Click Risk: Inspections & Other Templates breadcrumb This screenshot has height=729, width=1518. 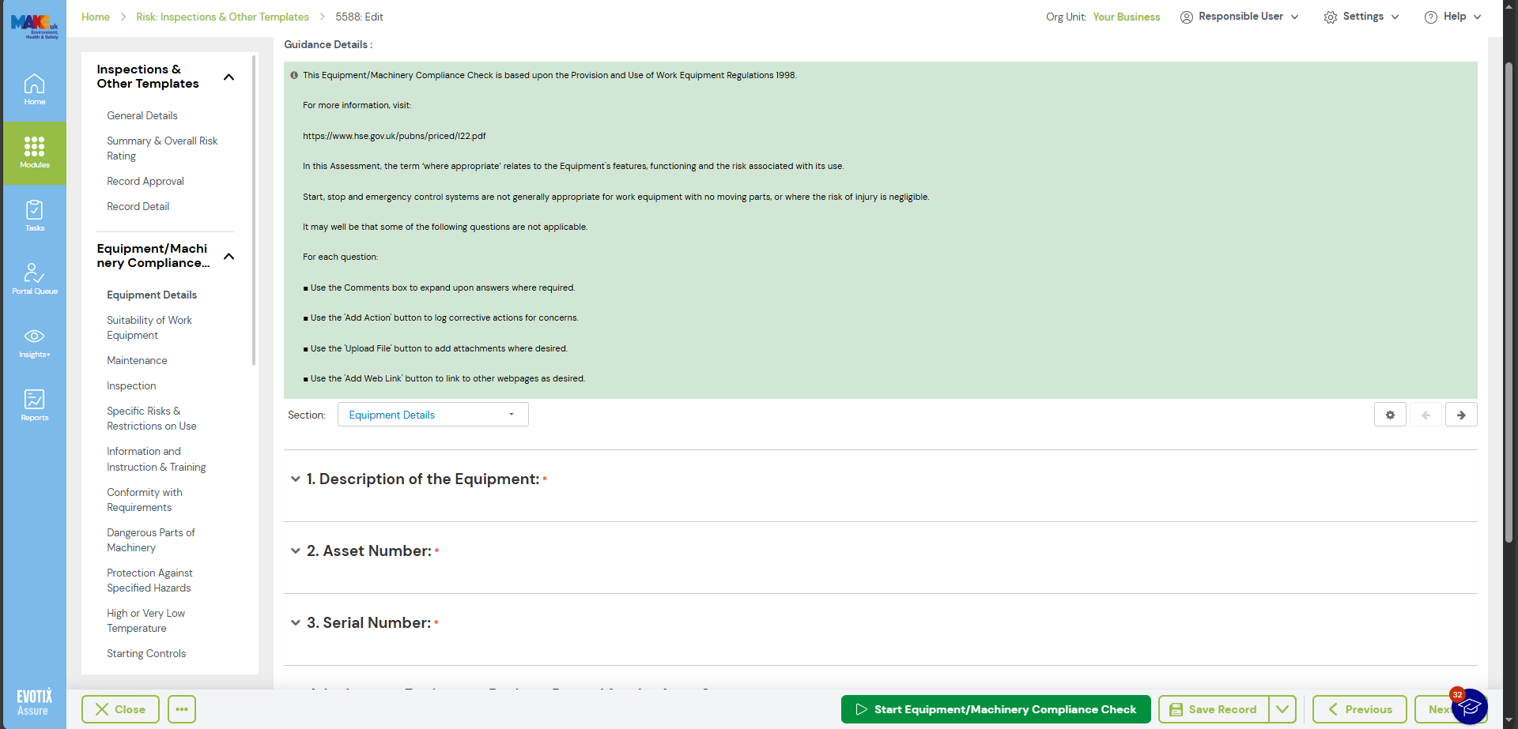(x=222, y=17)
